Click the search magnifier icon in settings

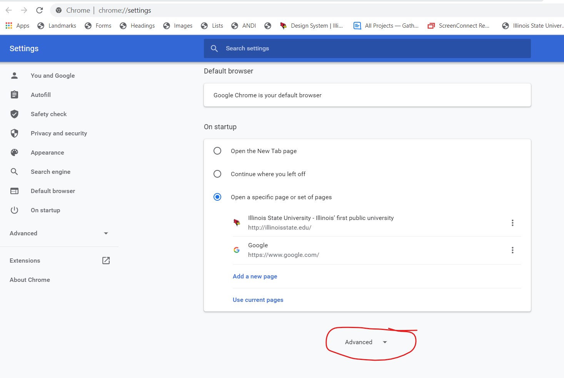point(214,48)
